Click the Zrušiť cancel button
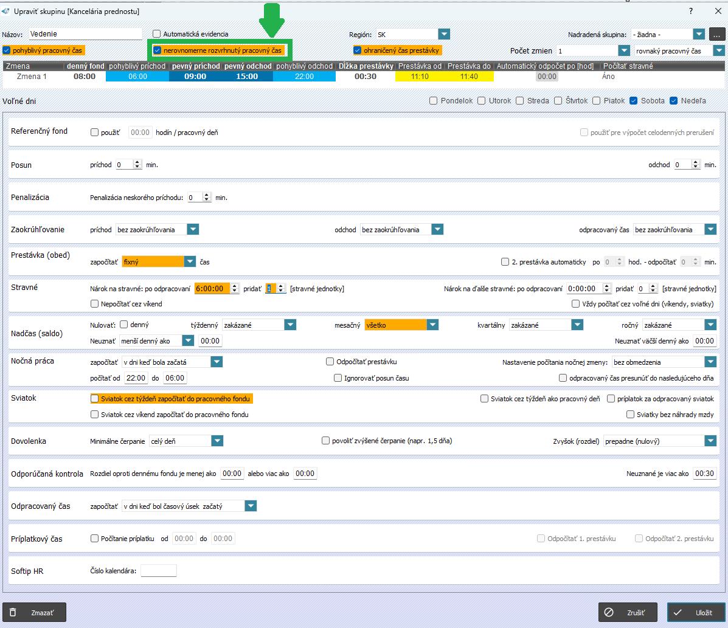 click(x=628, y=613)
